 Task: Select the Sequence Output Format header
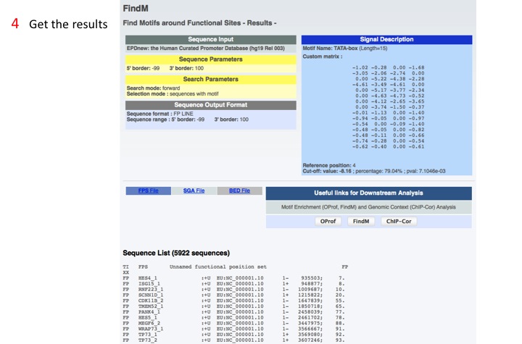[210, 104]
